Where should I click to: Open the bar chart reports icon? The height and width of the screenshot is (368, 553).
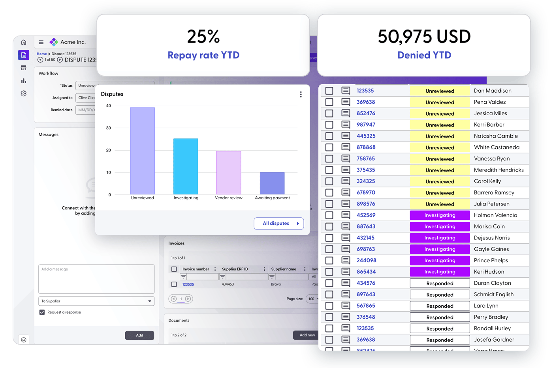point(24,81)
